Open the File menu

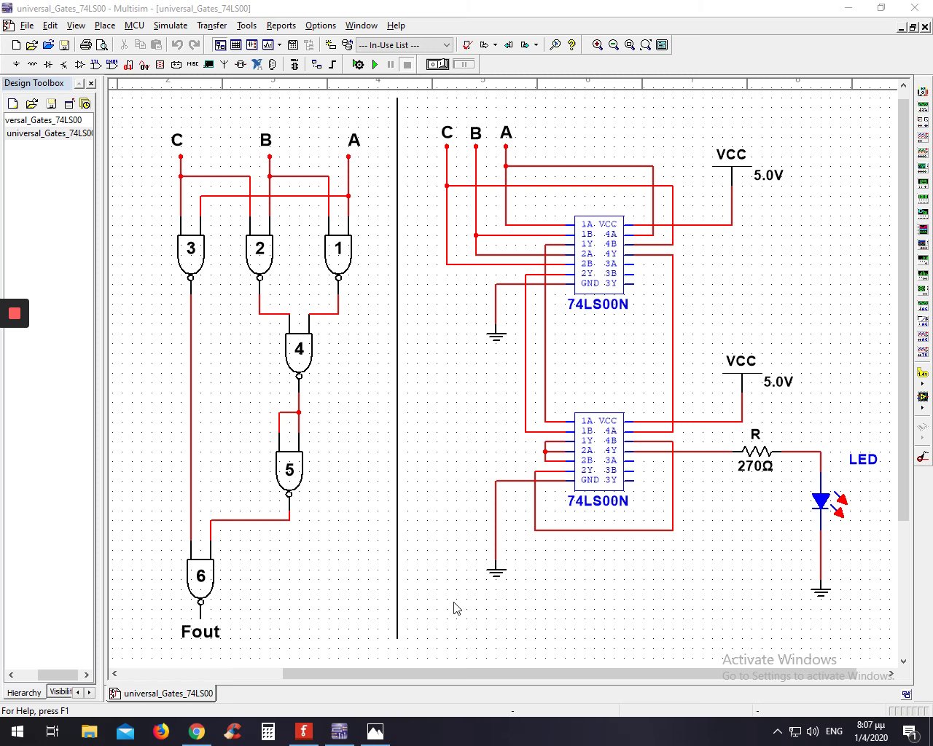click(x=27, y=25)
